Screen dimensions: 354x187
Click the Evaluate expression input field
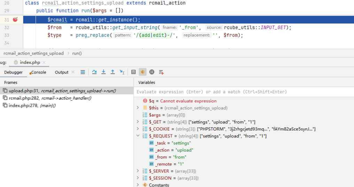click(244, 92)
